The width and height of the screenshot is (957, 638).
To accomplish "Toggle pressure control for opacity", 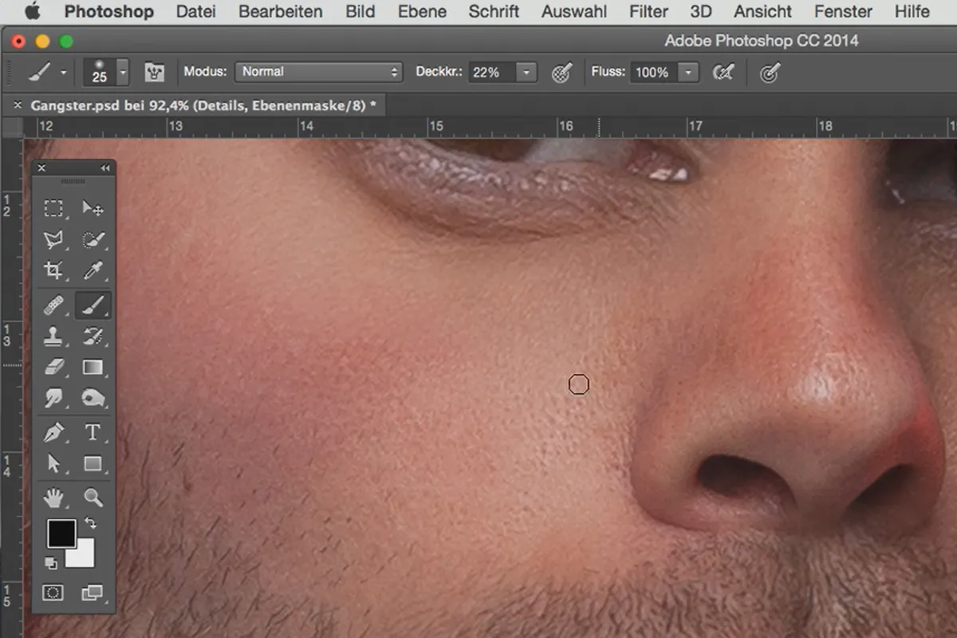I will [x=562, y=73].
